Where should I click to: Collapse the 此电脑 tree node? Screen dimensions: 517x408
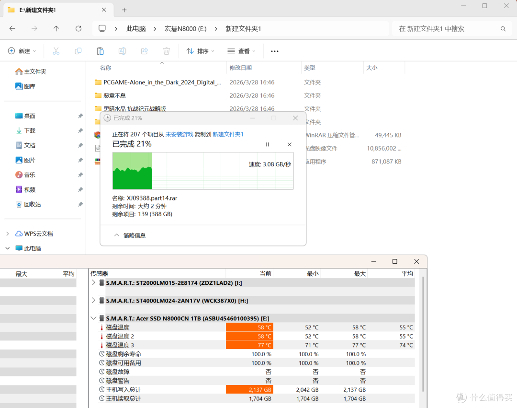8,248
